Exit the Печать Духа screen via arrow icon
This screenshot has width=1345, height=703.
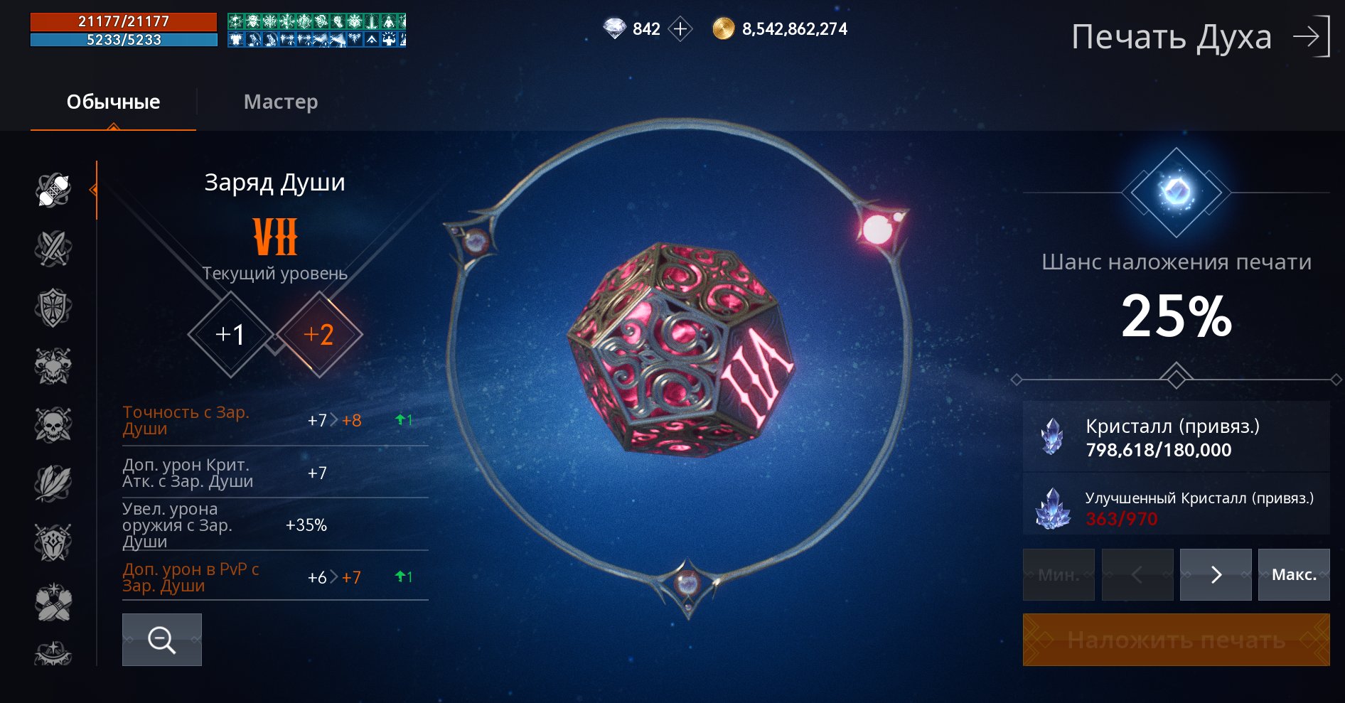tap(1312, 36)
